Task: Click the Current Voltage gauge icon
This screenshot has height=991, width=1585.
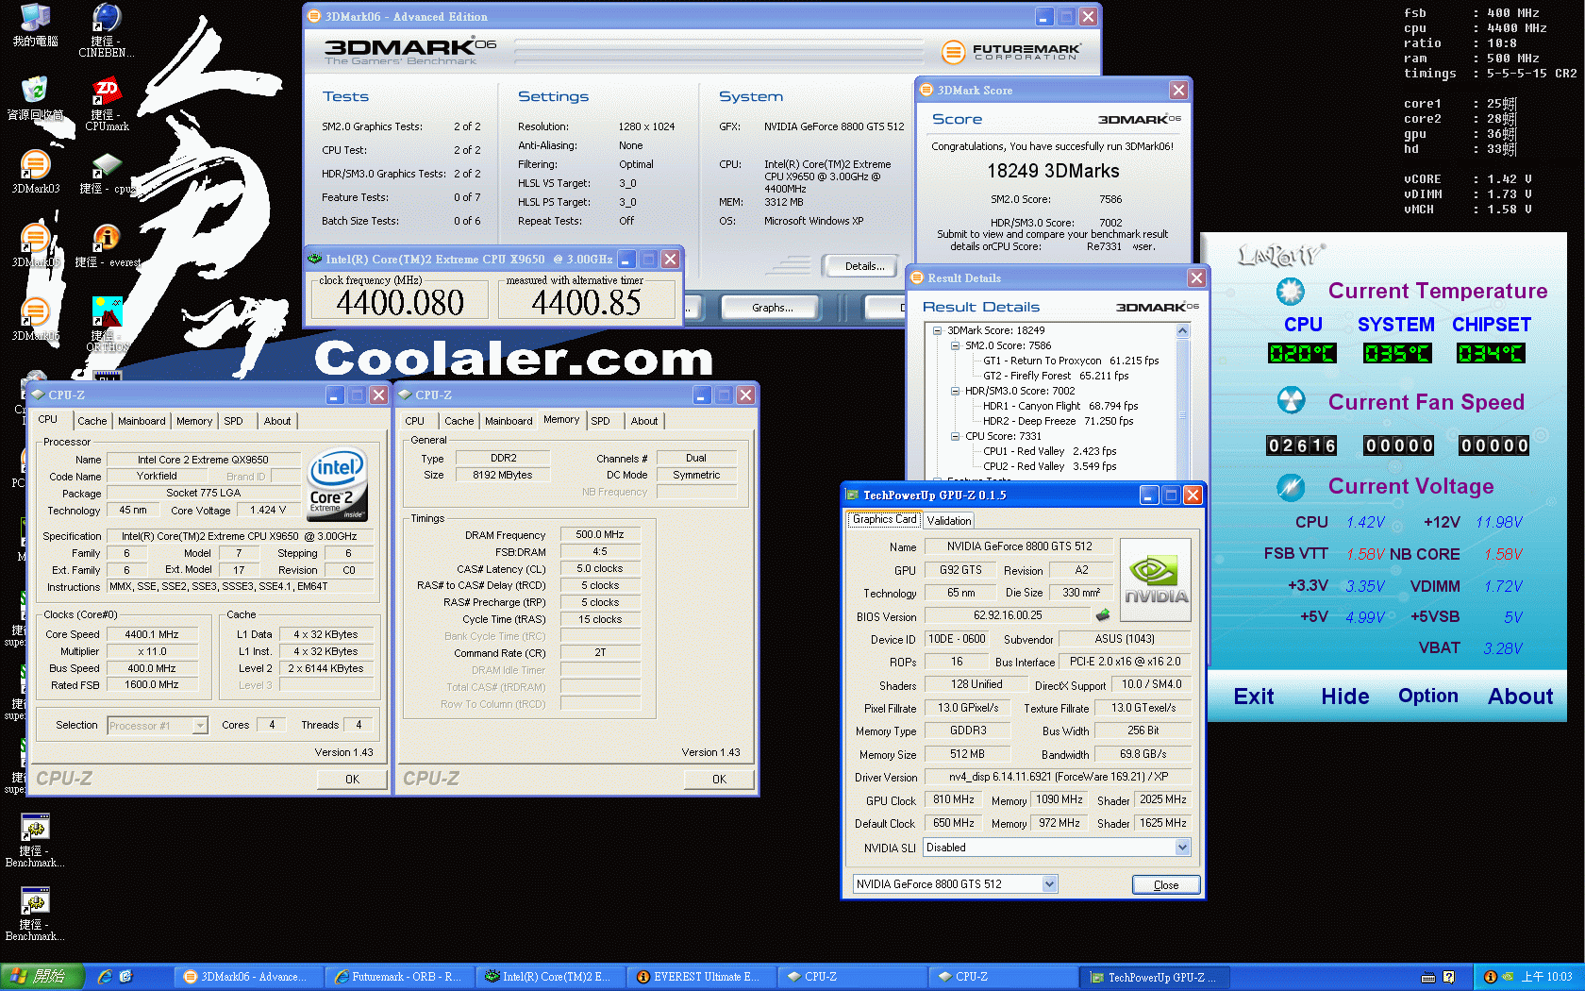Action: [1291, 487]
